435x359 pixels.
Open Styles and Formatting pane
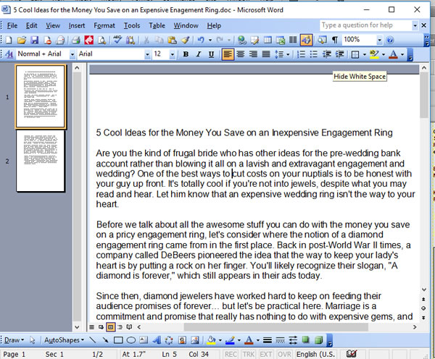pos(9,54)
